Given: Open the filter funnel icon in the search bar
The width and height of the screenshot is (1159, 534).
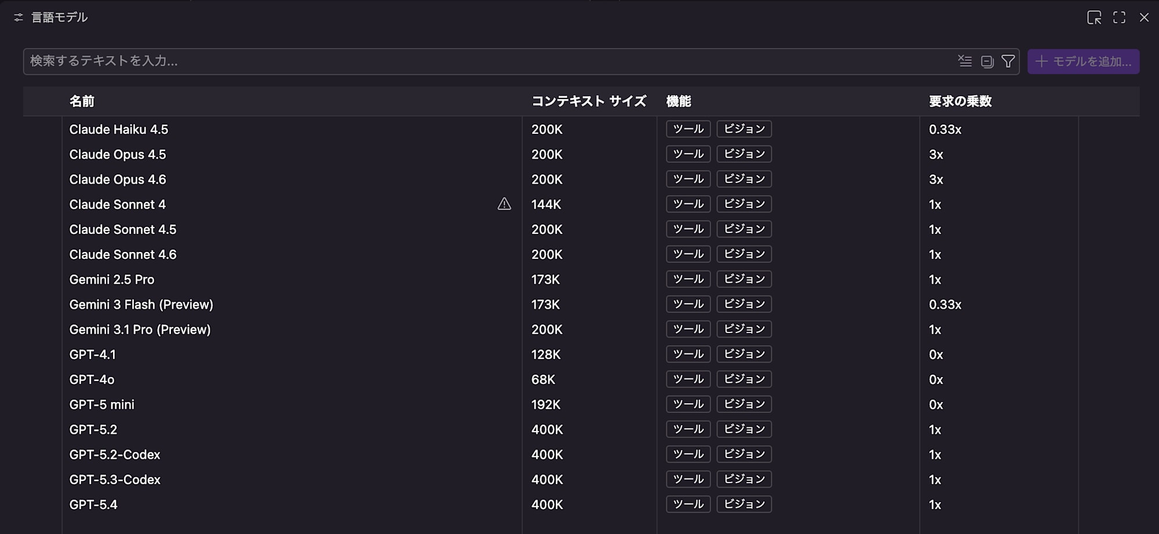Looking at the screenshot, I should pos(1008,61).
